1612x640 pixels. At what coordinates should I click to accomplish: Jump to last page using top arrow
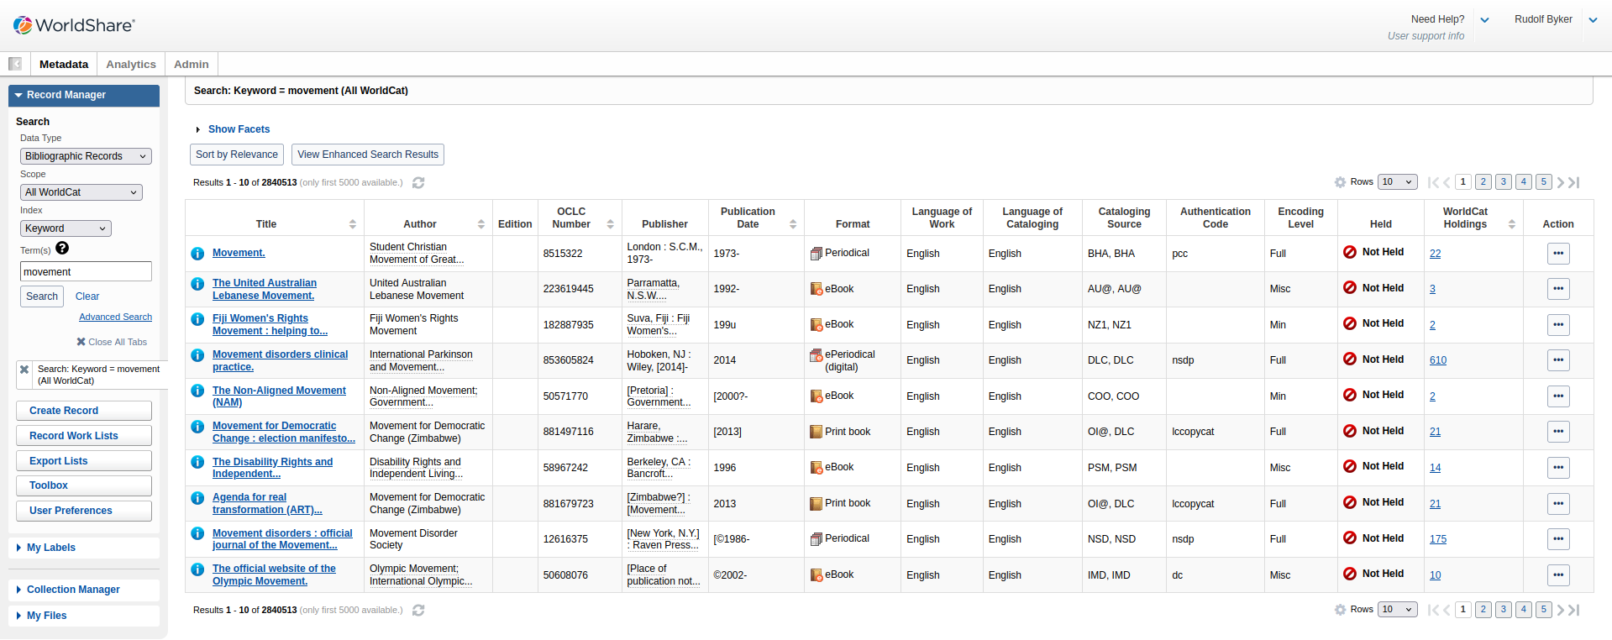(1574, 182)
